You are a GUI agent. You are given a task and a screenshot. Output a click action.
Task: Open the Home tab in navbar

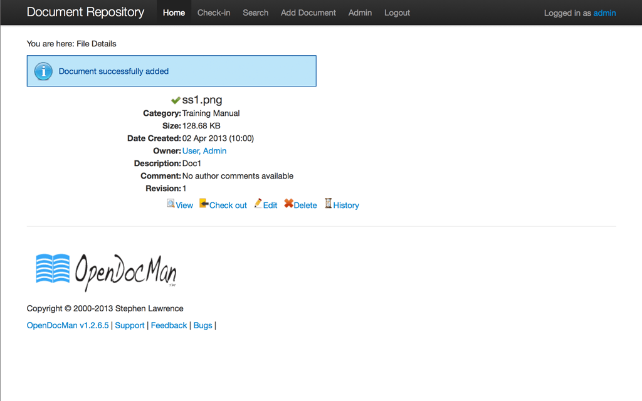point(174,13)
